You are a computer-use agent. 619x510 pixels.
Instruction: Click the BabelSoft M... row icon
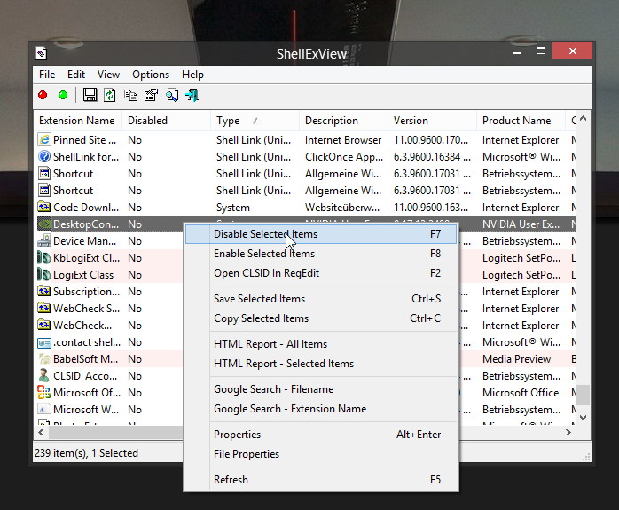[x=44, y=359]
